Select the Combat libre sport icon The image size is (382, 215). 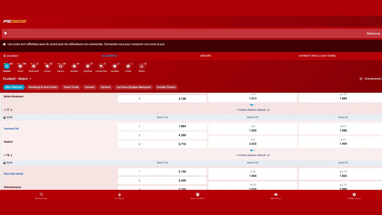tap(101, 66)
